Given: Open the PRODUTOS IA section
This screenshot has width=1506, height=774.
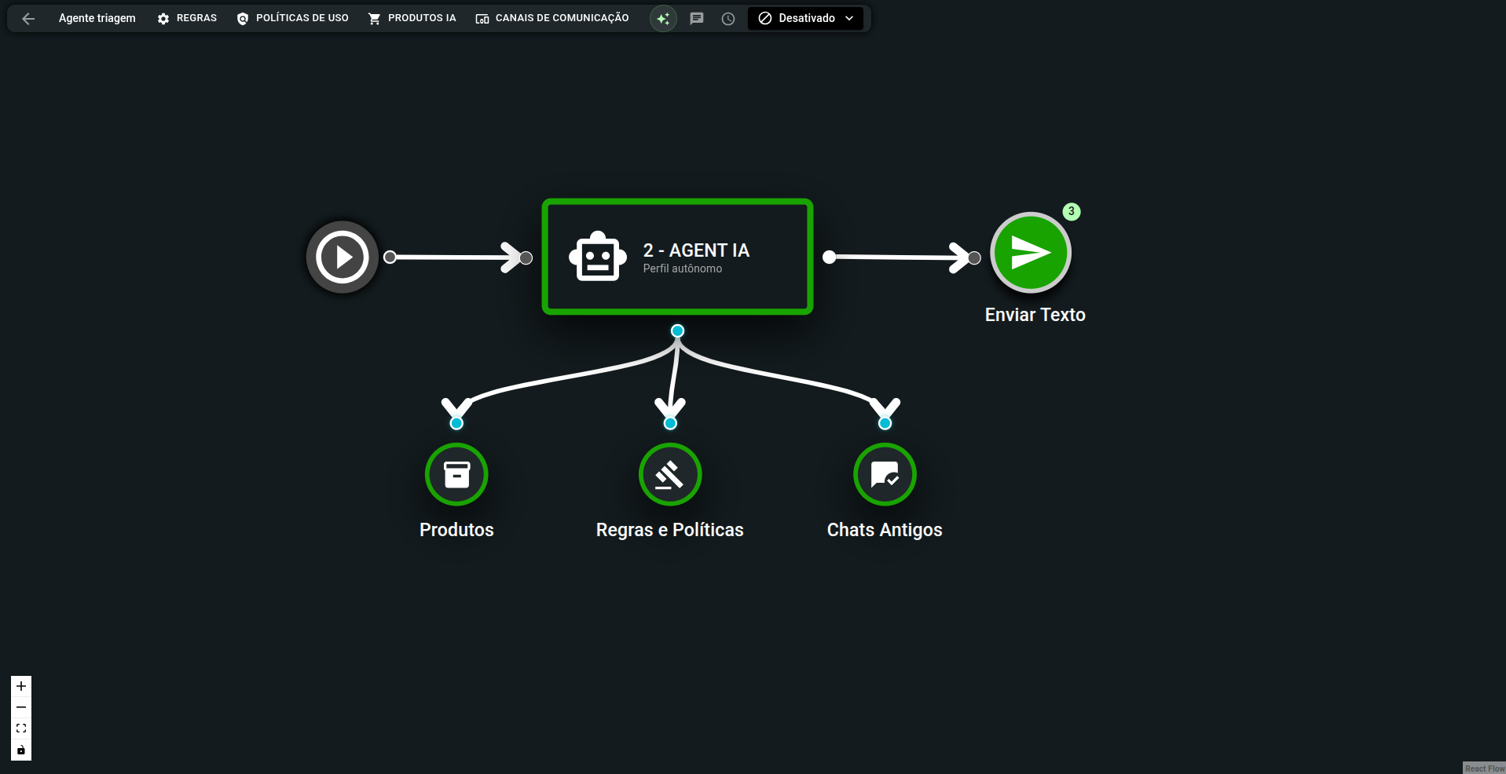Looking at the screenshot, I should point(412,18).
